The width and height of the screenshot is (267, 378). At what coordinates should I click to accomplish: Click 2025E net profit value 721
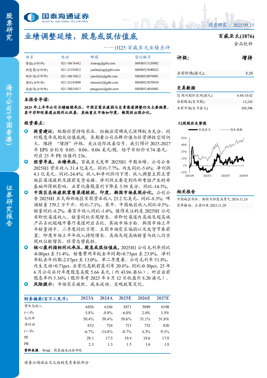pos(128,325)
